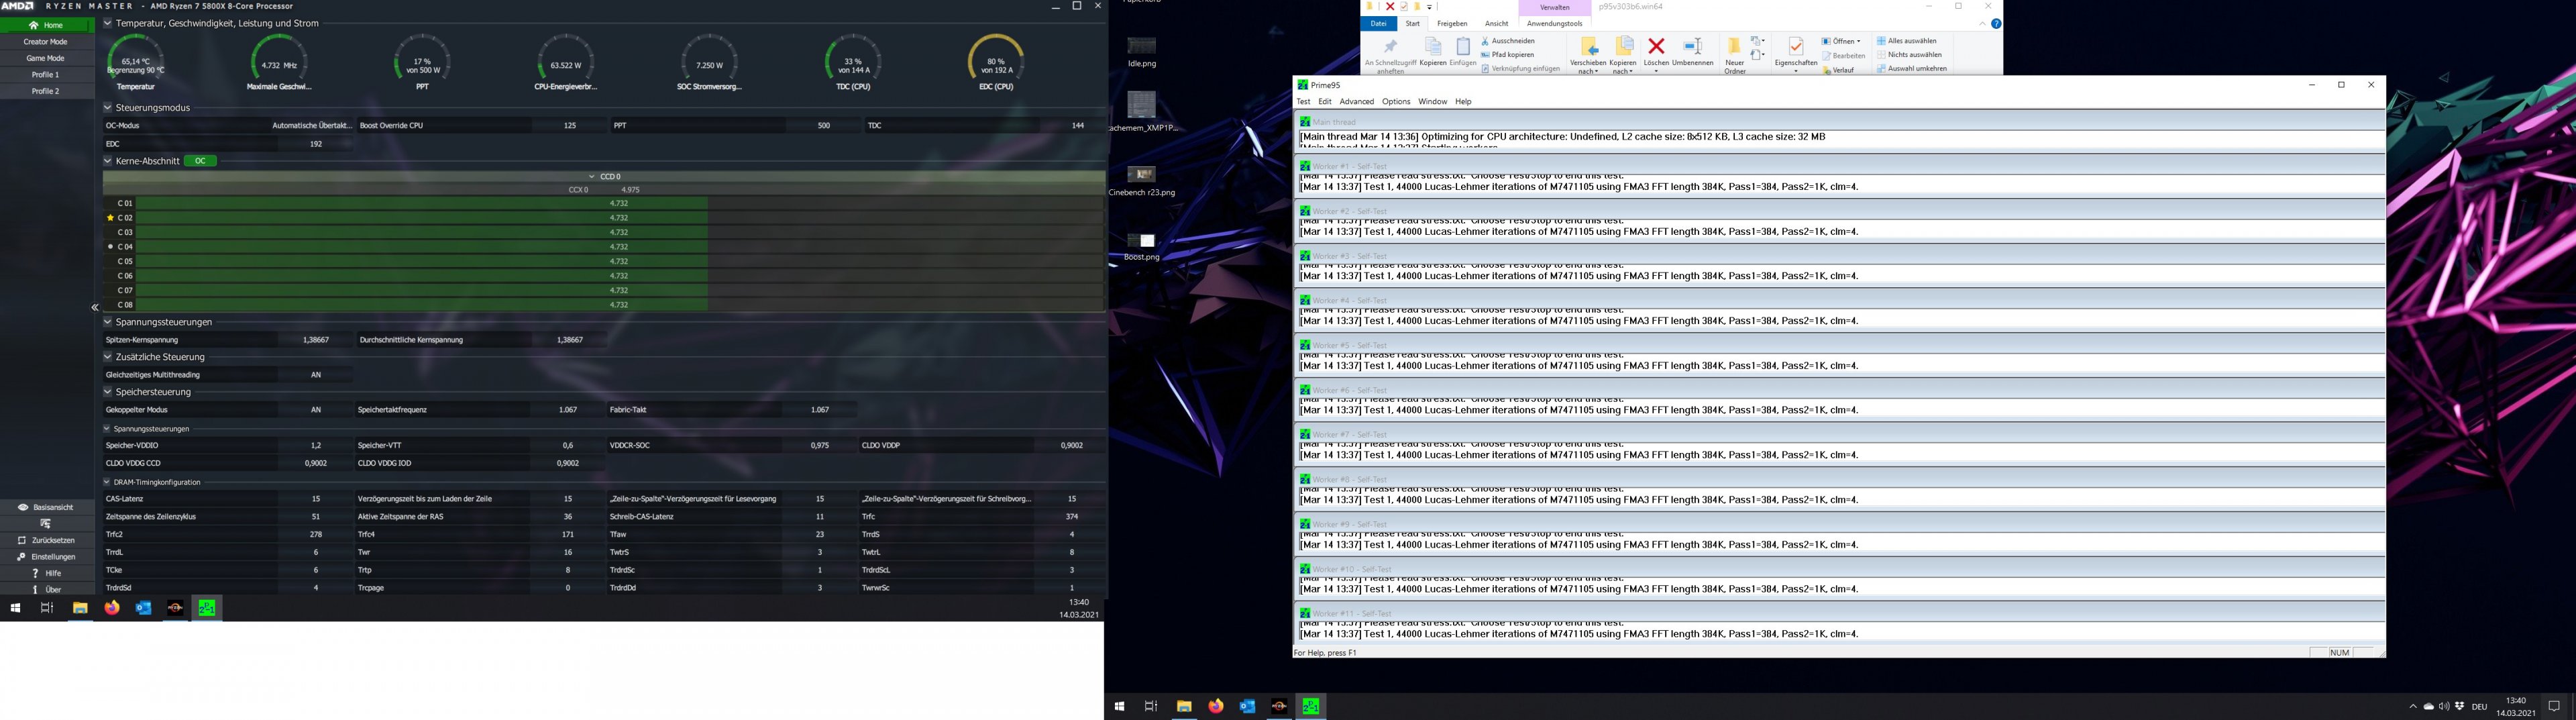
Task: Open Hilfe in Ryzen Master sidebar
Action: pyautogui.click(x=47, y=573)
